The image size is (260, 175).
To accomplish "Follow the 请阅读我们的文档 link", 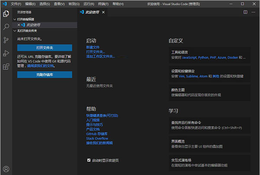I will pos(41,66).
